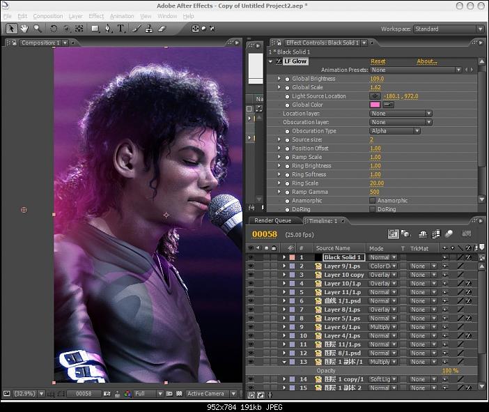Click the Show Channel RGB icon
The height and width of the screenshot is (412, 489).
coord(127,394)
